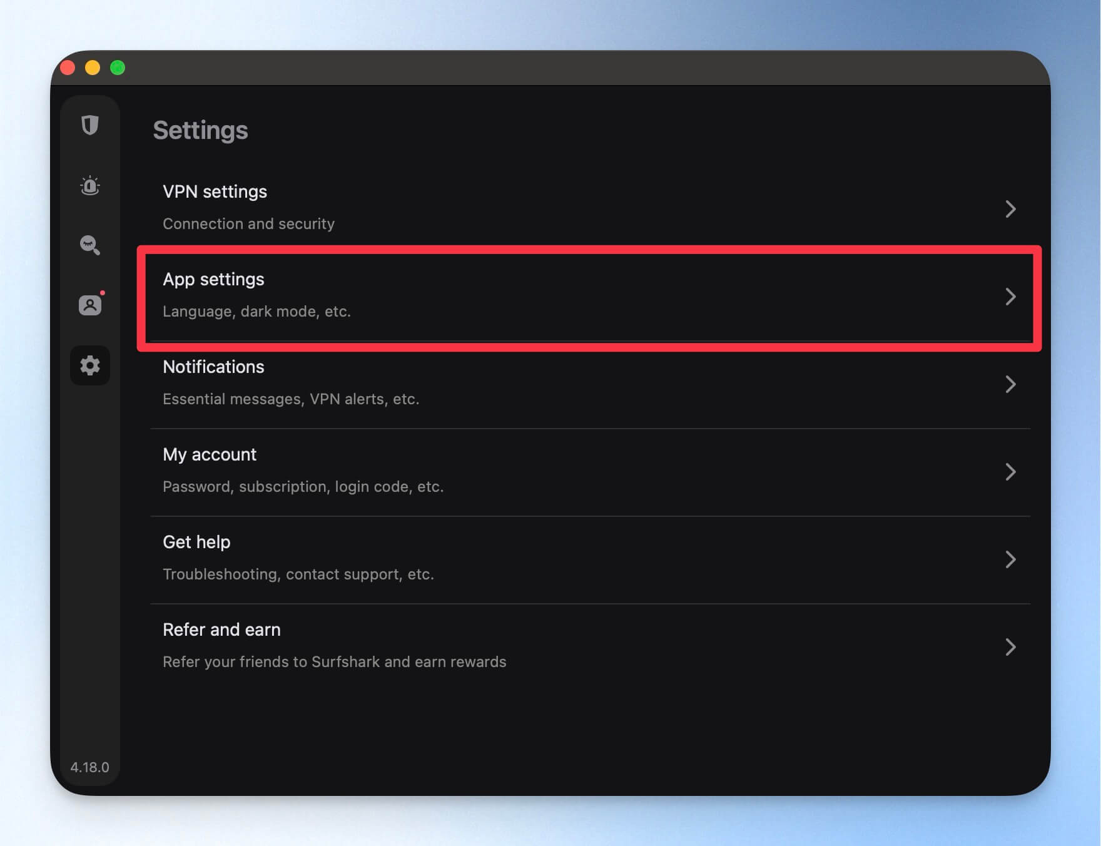Open Refer and earn menu entry
The width and height of the screenshot is (1101, 846).
(x=590, y=647)
